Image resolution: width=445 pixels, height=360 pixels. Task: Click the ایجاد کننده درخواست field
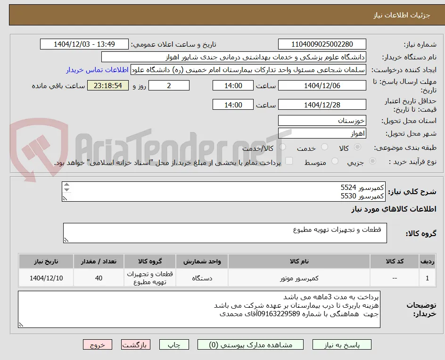248,70
